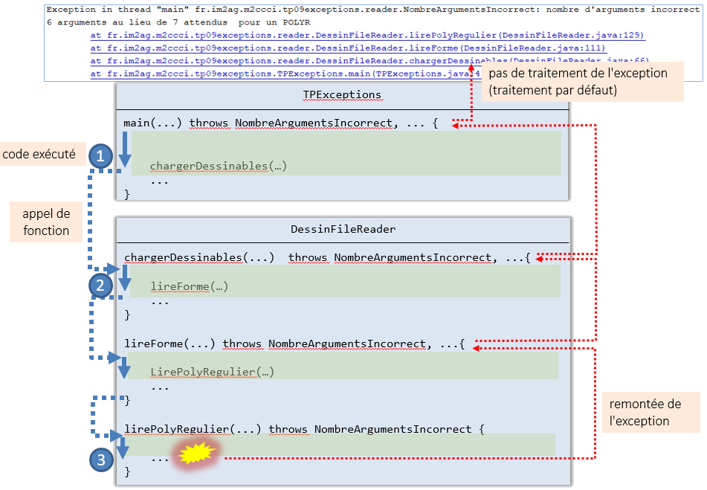Open the DessinFileReader.java:111 stack trace link

347,48
